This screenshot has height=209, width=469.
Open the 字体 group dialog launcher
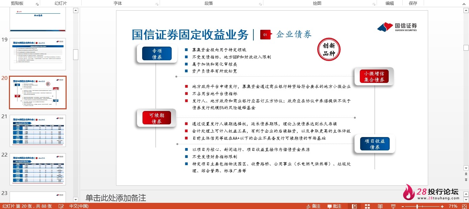tap(157, 4)
